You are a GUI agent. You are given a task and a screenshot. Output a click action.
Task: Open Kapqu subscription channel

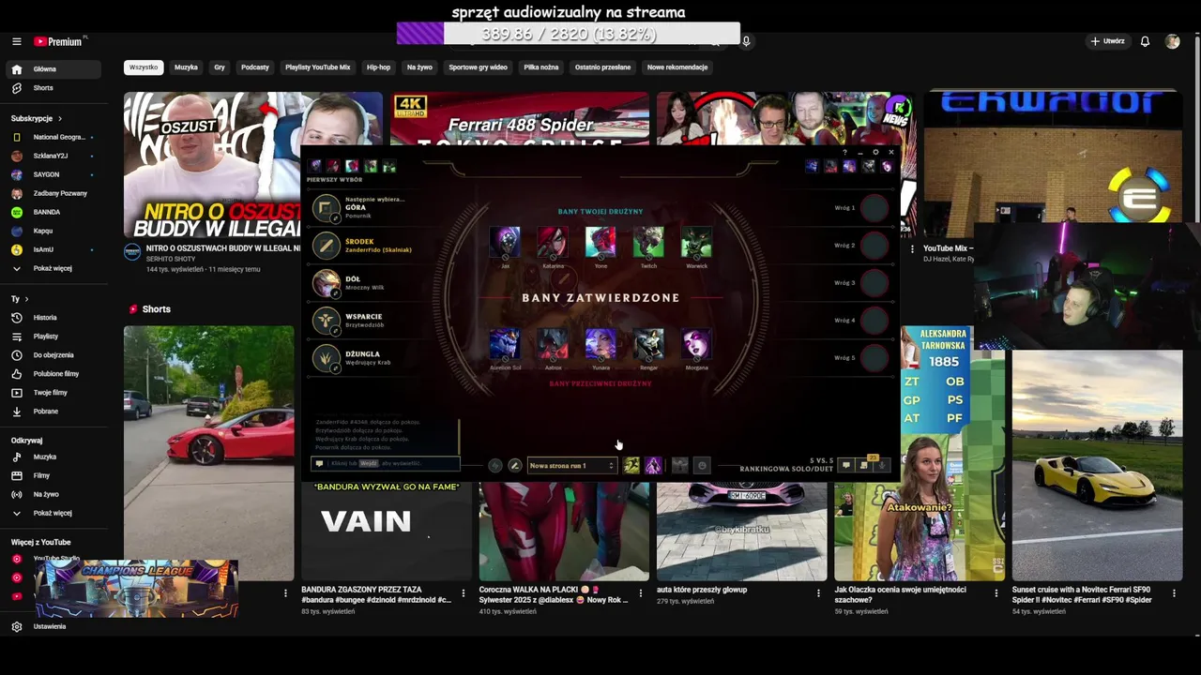[54, 231]
